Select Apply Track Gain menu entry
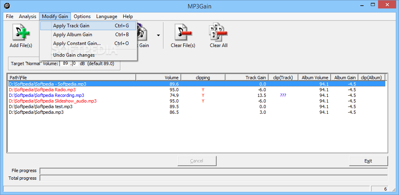Image resolution: width=399 pixels, height=195 pixels. tap(88, 26)
